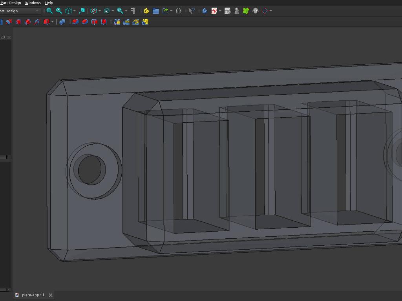Make a link to the selected object
402x301 pixels.
click(x=165, y=11)
